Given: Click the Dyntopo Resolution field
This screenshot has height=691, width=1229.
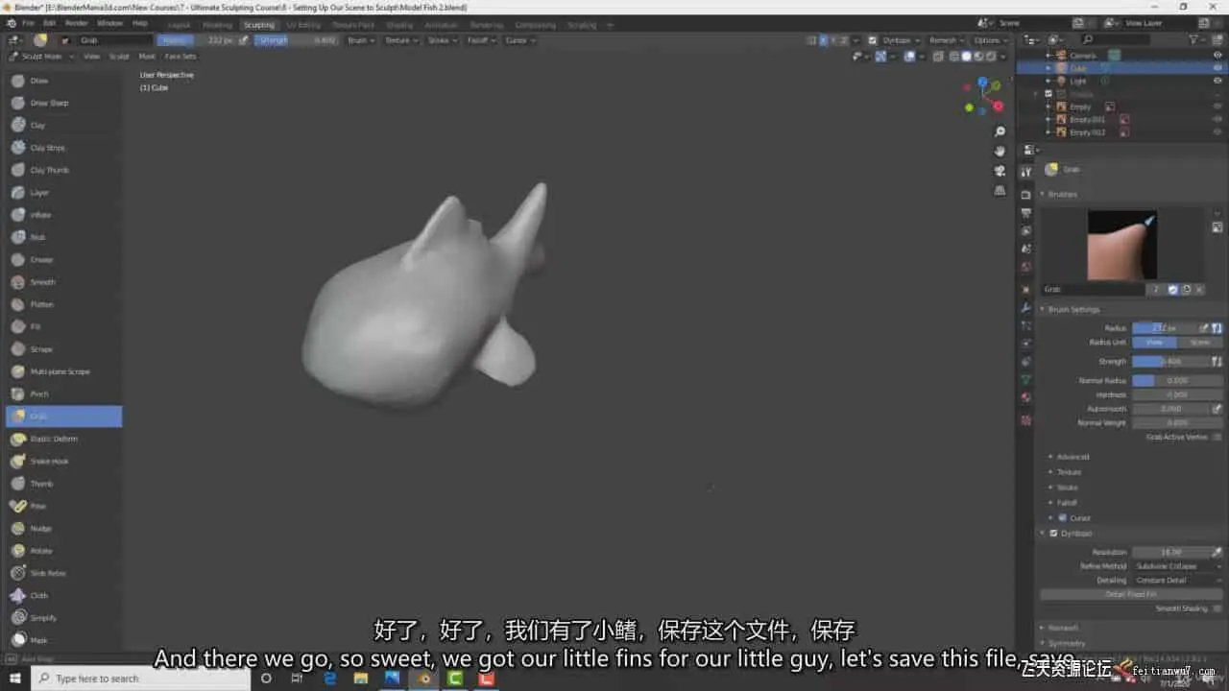Looking at the screenshot, I should [x=1171, y=552].
